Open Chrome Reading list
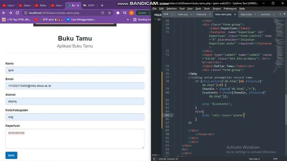Viewport: 287px width, 161px height. click(x=142, y=20)
